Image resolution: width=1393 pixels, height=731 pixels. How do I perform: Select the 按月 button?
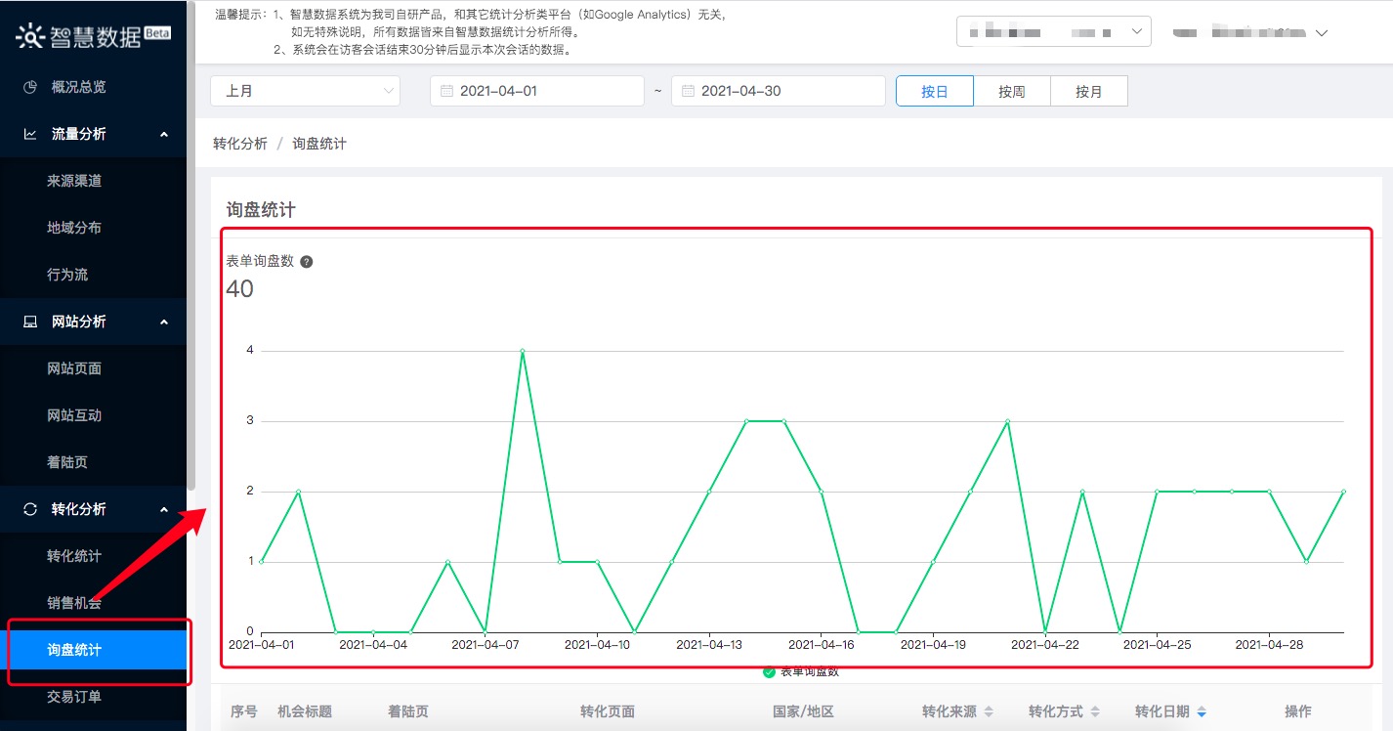(x=1088, y=91)
